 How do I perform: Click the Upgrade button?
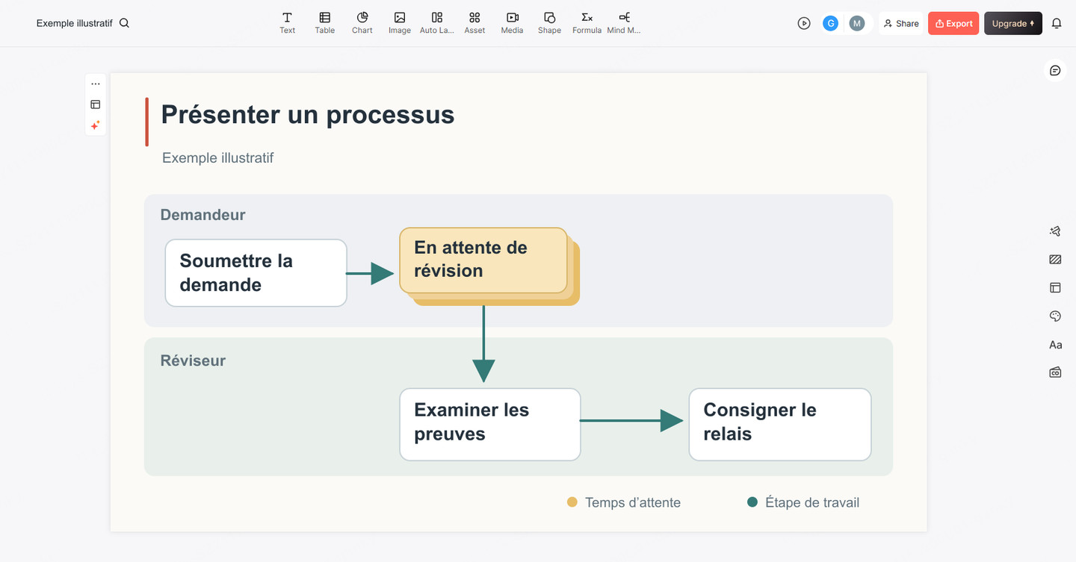click(1013, 23)
